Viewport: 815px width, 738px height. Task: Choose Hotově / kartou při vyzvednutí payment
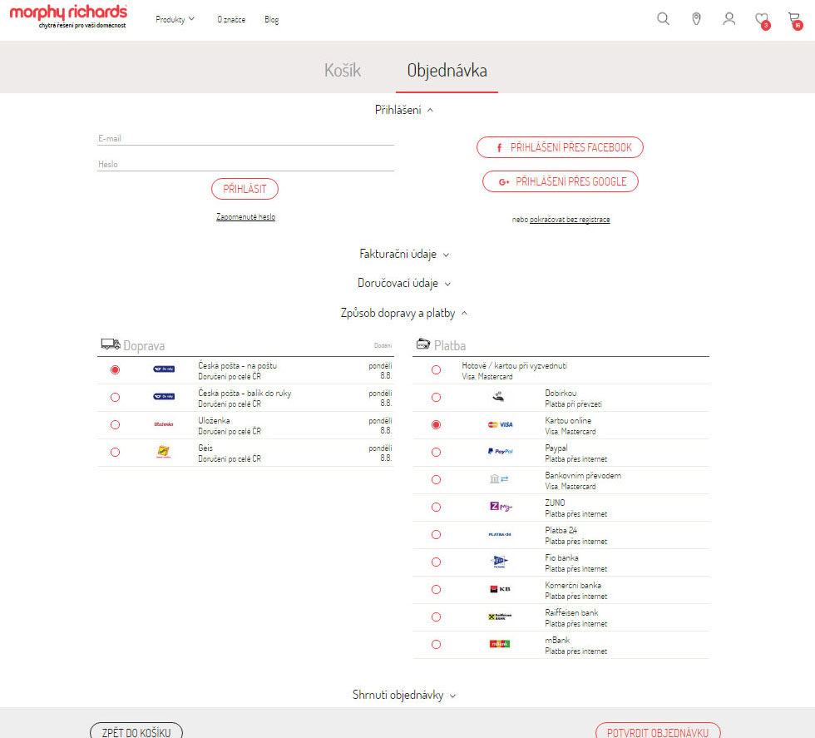coord(436,369)
